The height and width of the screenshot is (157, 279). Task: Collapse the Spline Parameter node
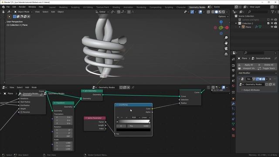tap(86, 118)
